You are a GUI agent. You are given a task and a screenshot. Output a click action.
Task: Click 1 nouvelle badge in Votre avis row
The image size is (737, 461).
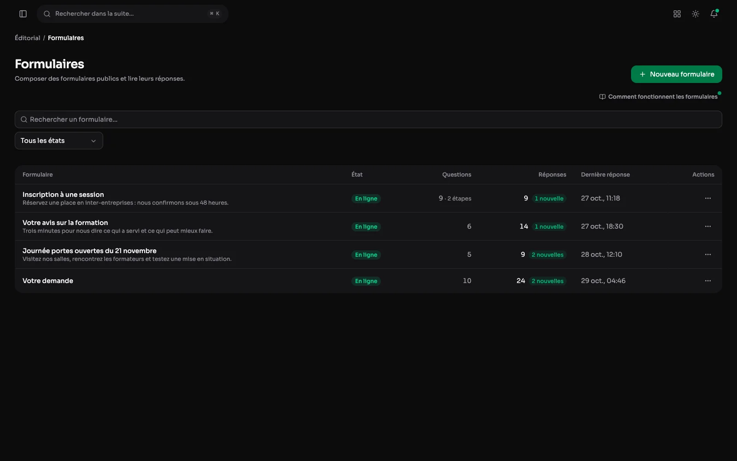[x=549, y=227]
